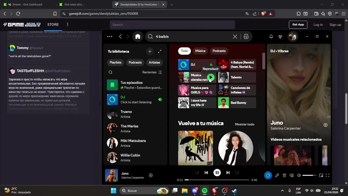Screen dimensions: 348x196
Task: Open Spotify notifications bell
Action: (x=271, y=36)
